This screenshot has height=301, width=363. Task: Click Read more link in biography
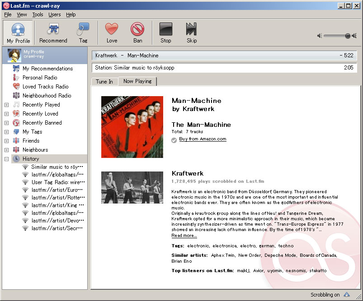(x=184, y=236)
